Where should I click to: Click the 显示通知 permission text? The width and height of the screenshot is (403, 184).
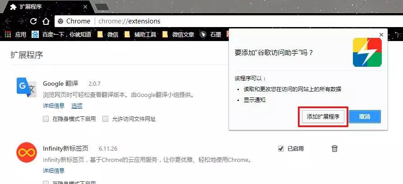point(255,100)
